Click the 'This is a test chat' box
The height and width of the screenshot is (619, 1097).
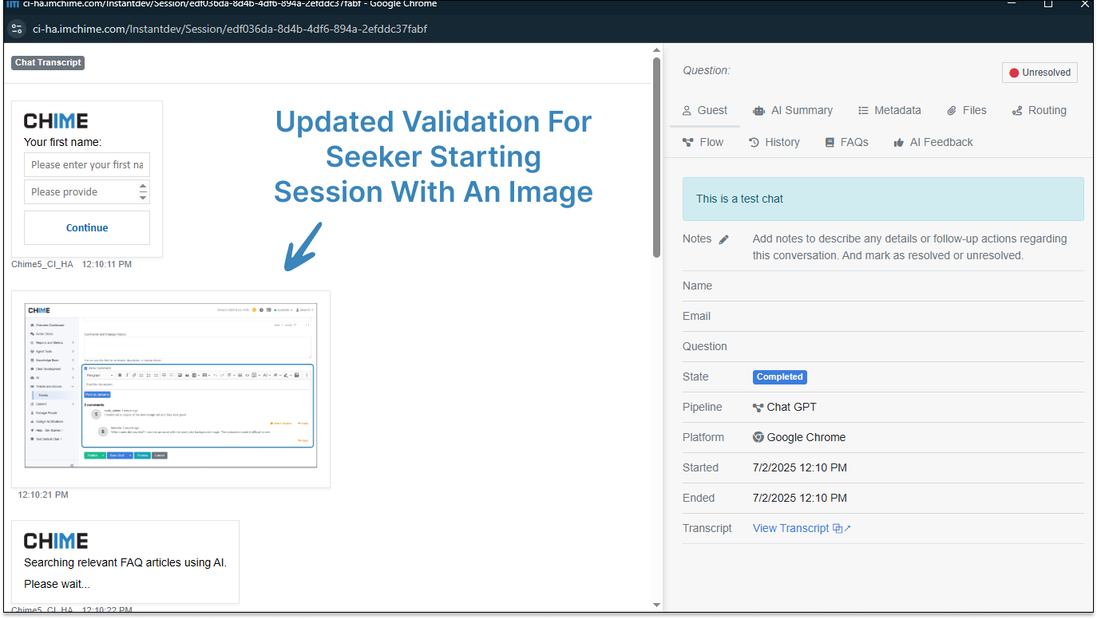tap(883, 199)
